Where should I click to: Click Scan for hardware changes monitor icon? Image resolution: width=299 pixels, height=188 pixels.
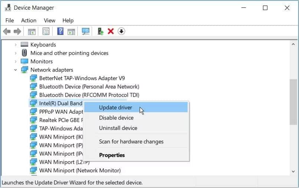[x=86, y=32]
